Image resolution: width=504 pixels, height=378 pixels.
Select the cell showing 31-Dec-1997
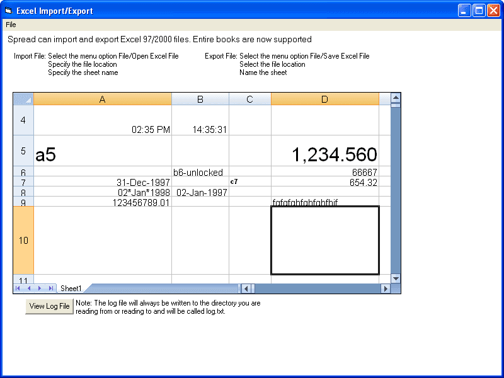(103, 181)
